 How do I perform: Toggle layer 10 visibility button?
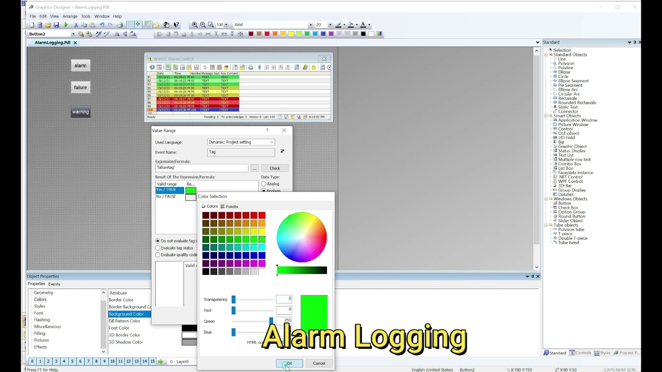click(x=112, y=362)
